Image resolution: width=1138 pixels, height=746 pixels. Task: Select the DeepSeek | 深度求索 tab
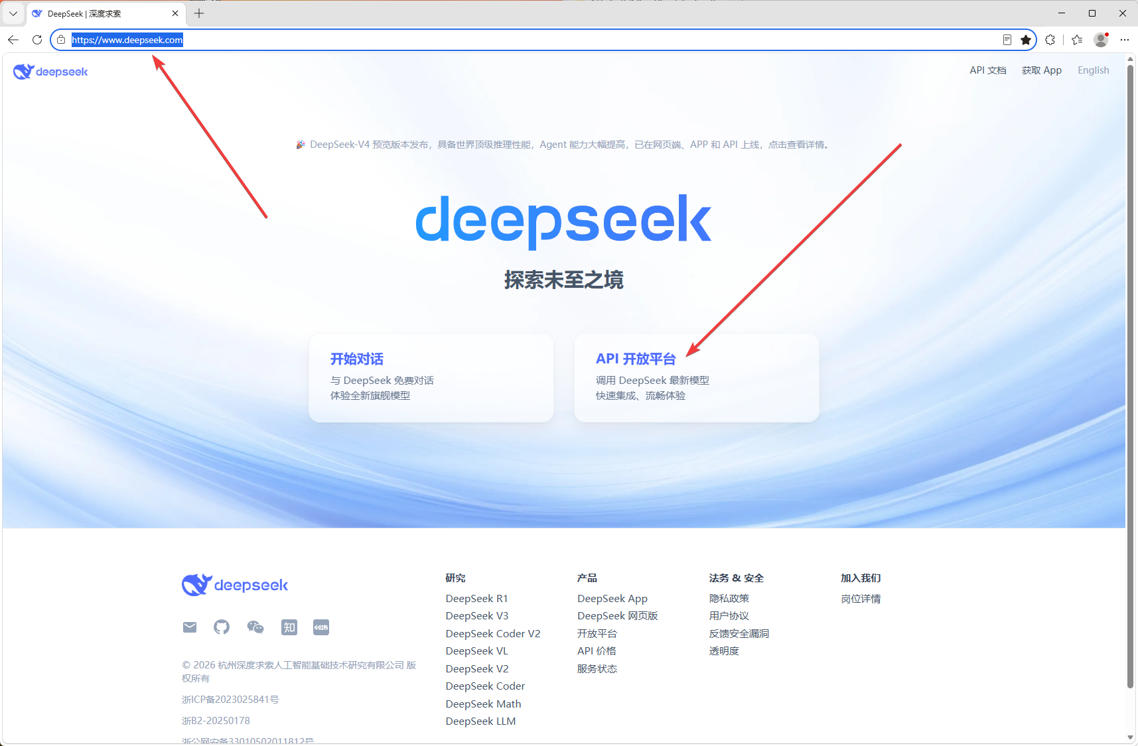click(x=106, y=13)
